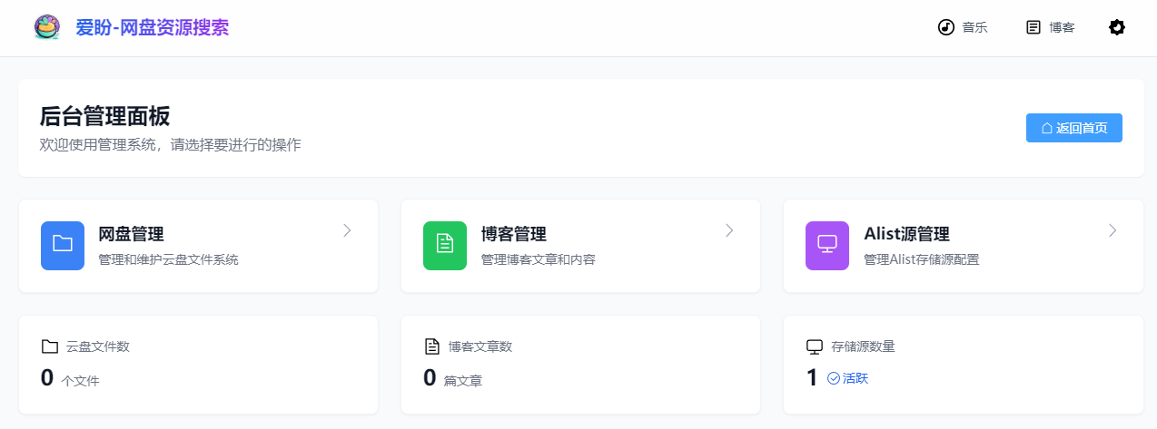Expand 博客管理 using its chevron arrow
The width and height of the screenshot is (1157, 429).
coord(729,230)
